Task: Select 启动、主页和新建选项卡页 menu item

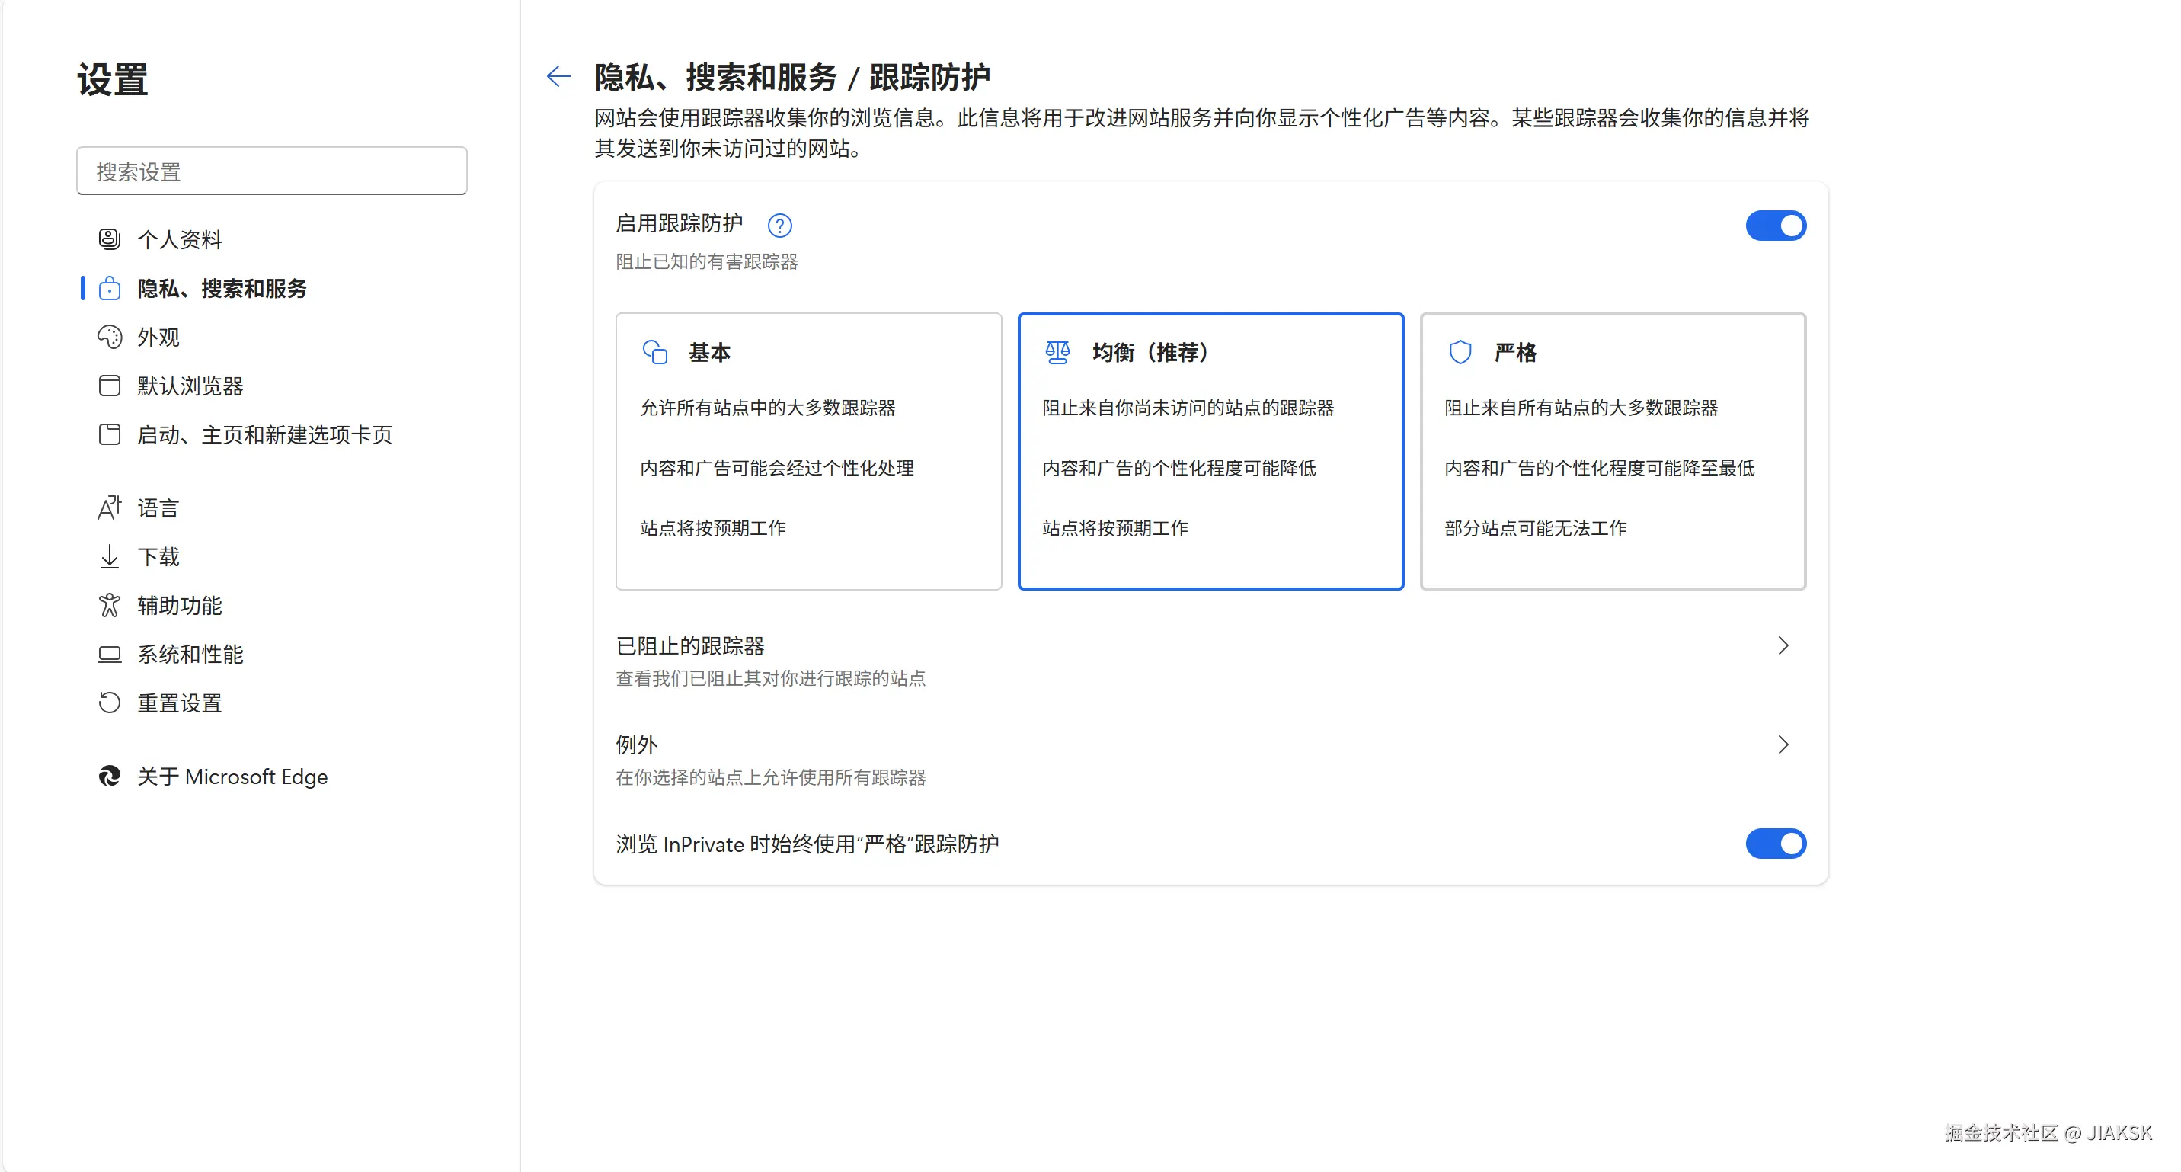Action: (x=264, y=434)
